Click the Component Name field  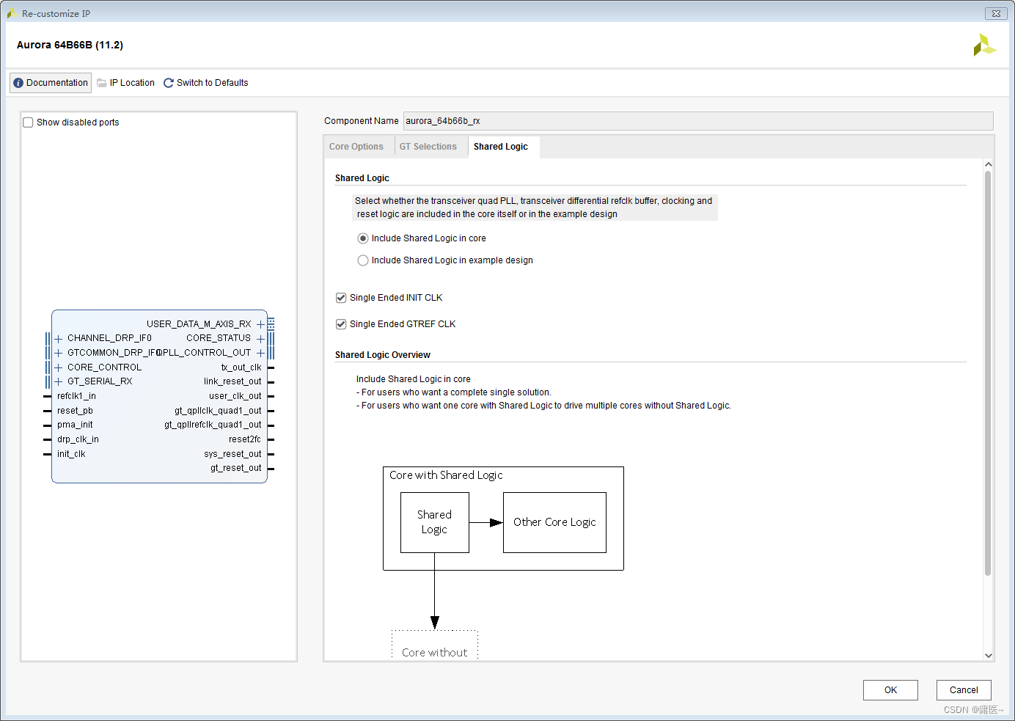tap(698, 121)
